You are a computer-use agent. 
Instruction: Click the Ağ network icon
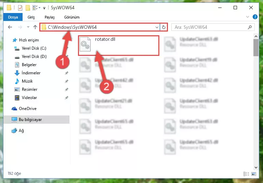pyautogui.click(x=14, y=131)
